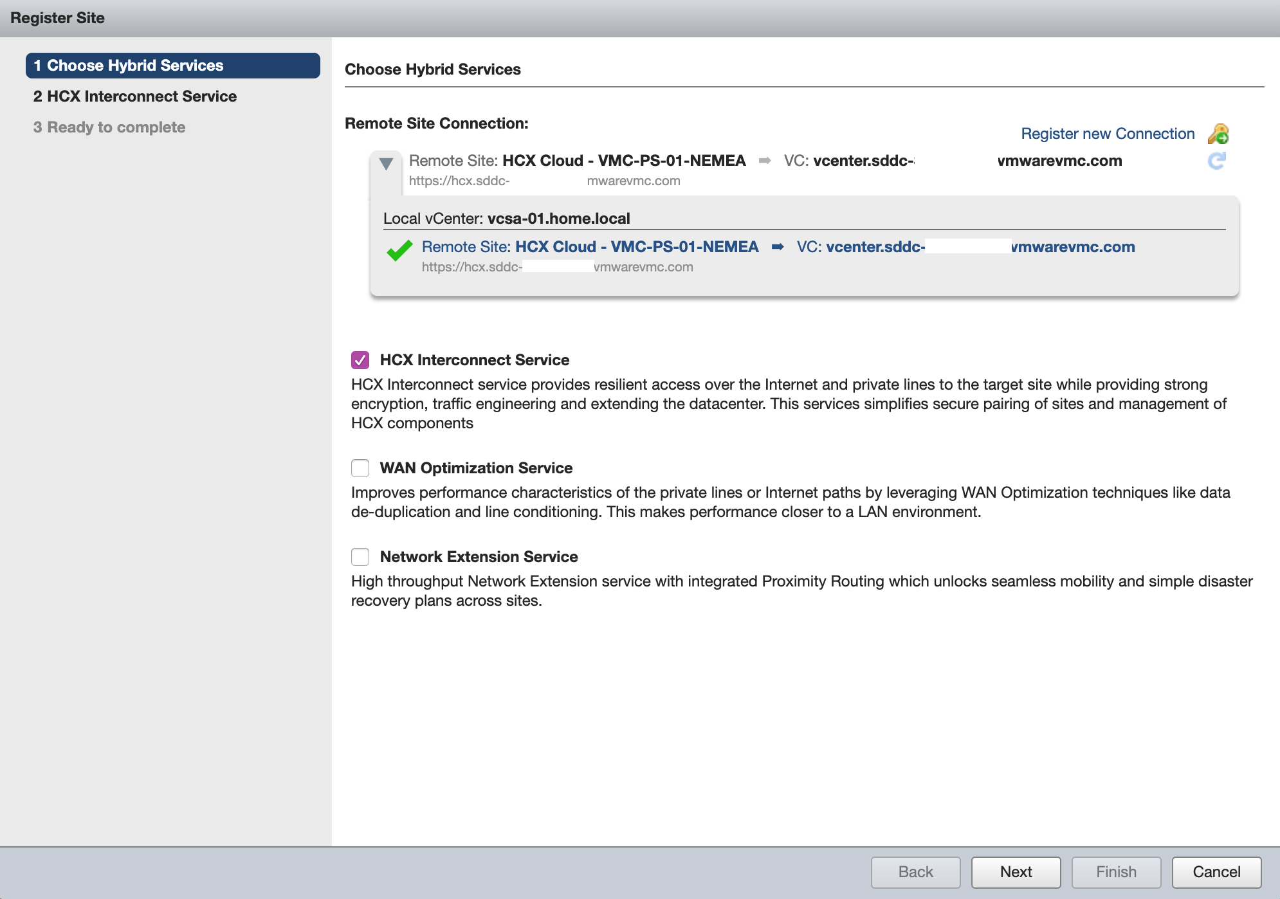Enable Network Extension Service checkbox

tap(360, 557)
